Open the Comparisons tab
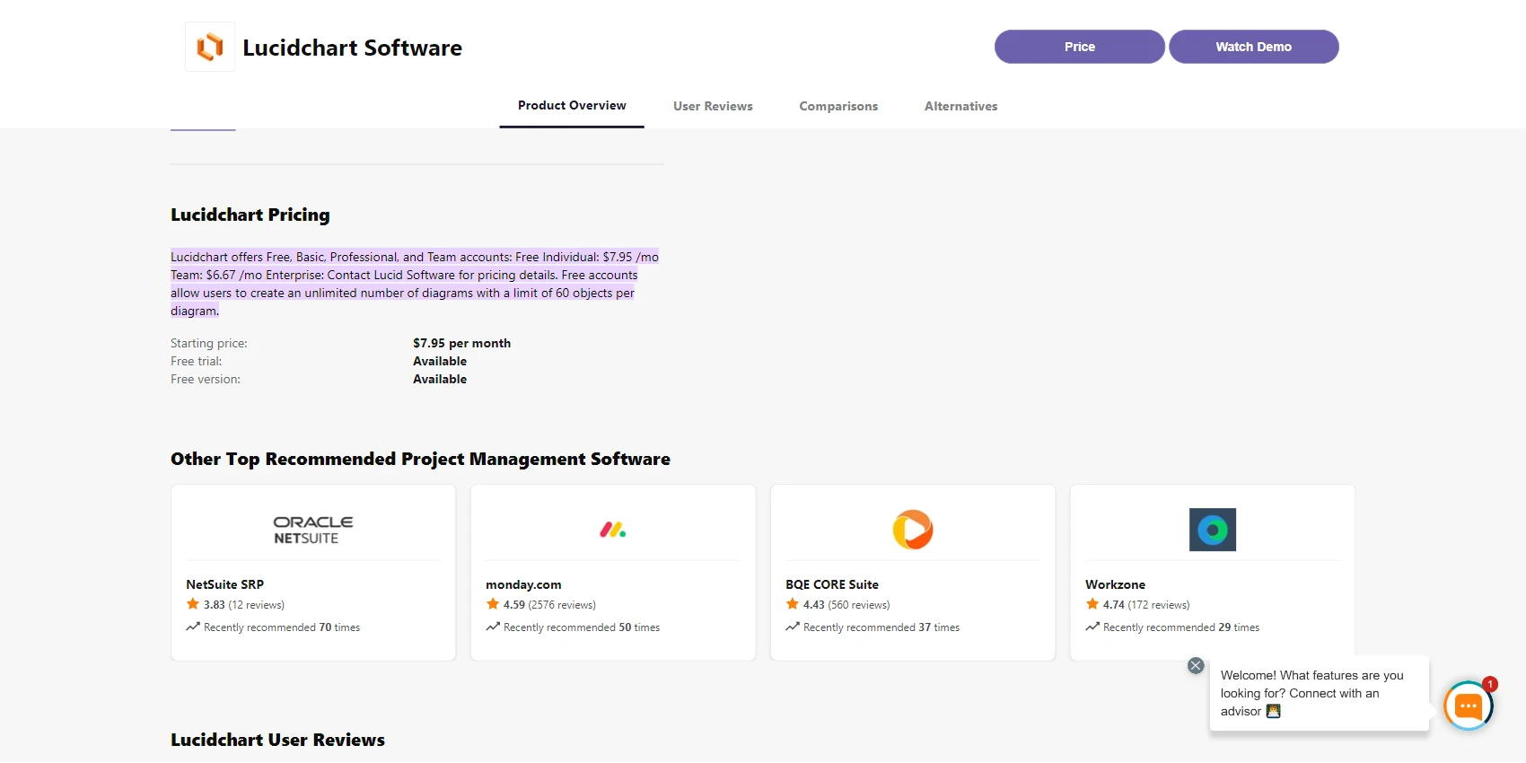 [x=838, y=106]
